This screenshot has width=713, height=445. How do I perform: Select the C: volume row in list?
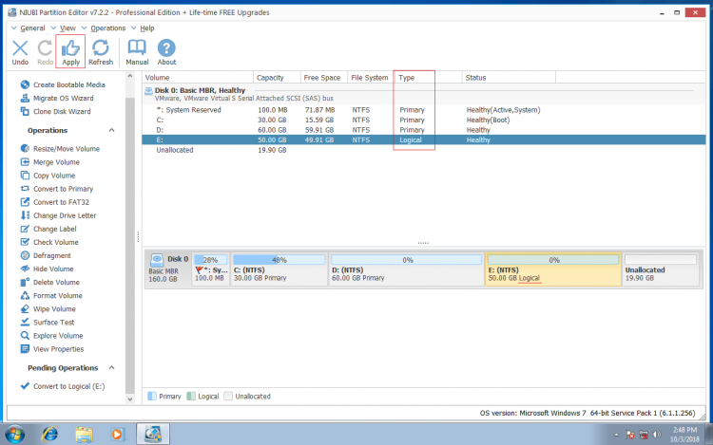pyautogui.click(x=424, y=120)
